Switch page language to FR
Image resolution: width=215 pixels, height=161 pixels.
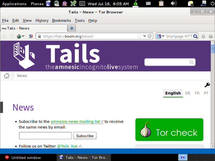(197, 93)
